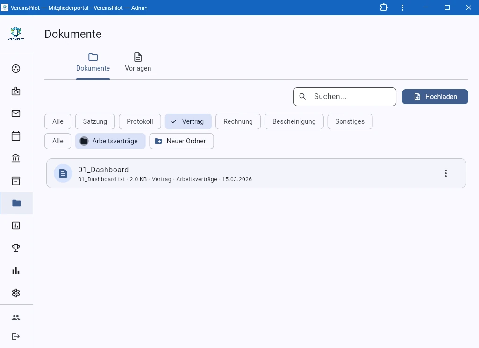Create a folder with Neuer Ordner
The height and width of the screenshot is (348, 479).
tap(181, 141)
